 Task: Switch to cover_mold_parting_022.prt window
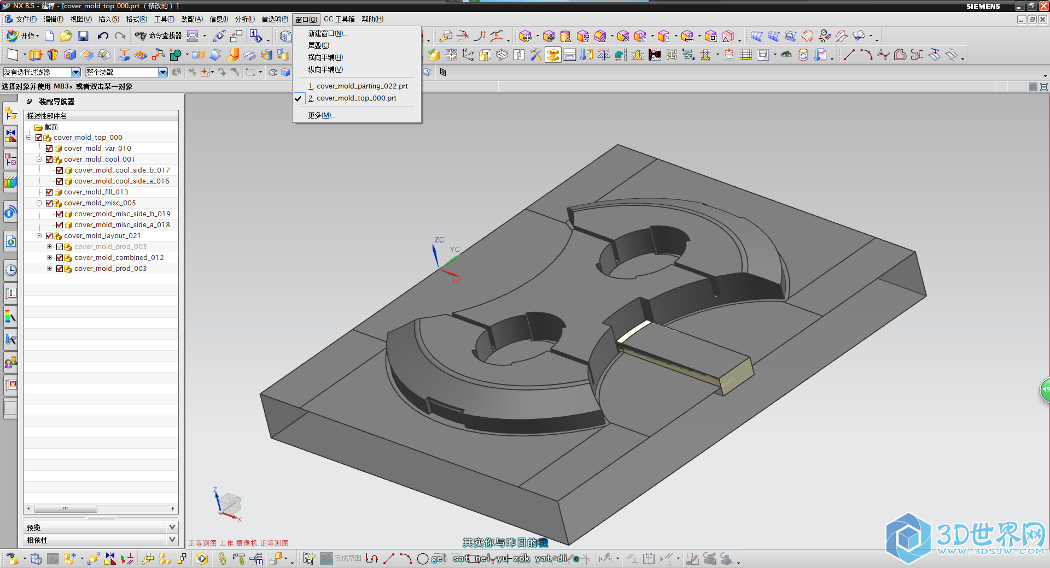(x=358, y=86)
